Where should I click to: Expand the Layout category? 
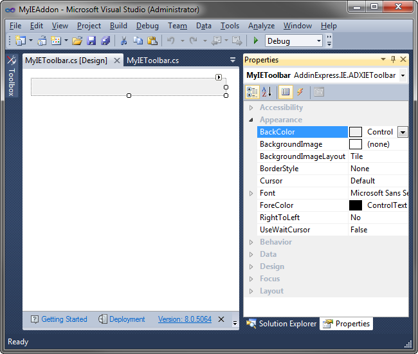(251, 292)
